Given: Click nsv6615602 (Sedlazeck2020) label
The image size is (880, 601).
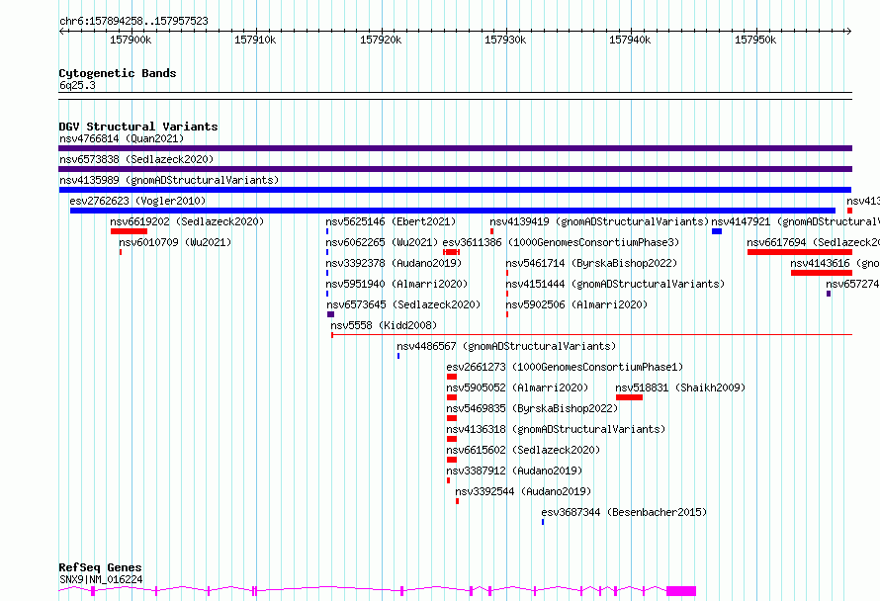Looking at the screenshot, I should click(523, 450).
